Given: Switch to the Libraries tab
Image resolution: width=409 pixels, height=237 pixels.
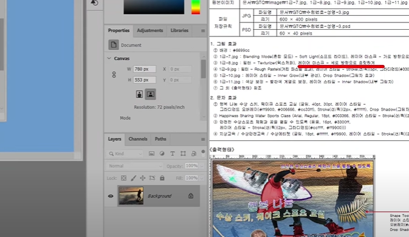Looking at the screenshot, I should click(179, 30).
